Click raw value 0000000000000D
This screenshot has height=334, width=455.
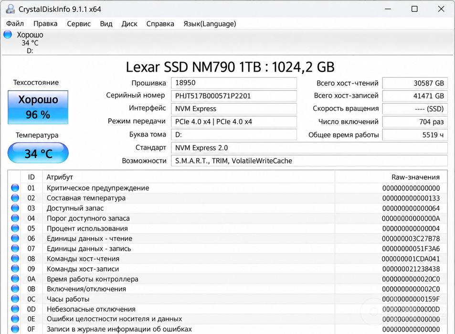(411, 309)
